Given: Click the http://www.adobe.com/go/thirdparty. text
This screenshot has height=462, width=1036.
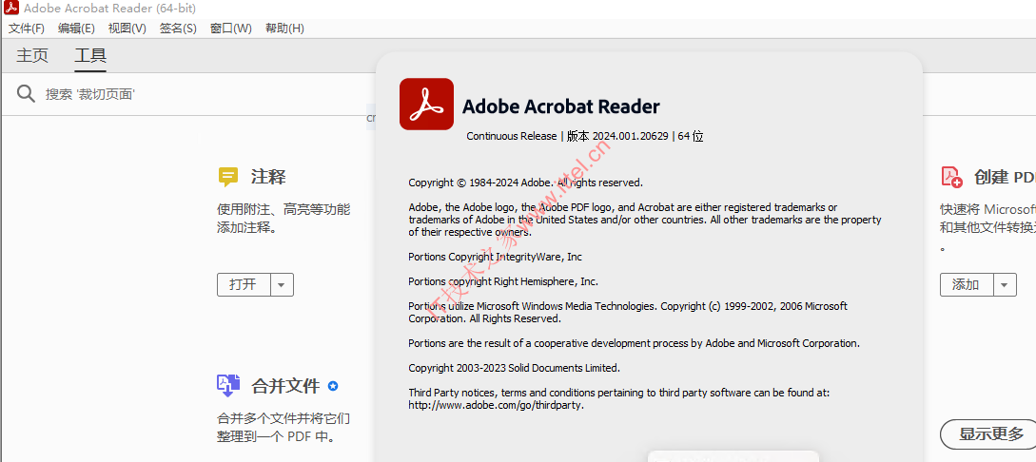Looking at the screenshot, I should (497, 405).
